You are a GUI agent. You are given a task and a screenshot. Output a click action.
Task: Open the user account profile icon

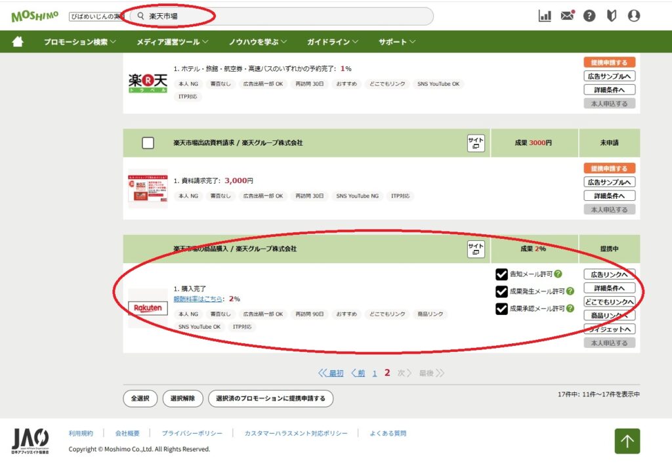click(634, 16)
